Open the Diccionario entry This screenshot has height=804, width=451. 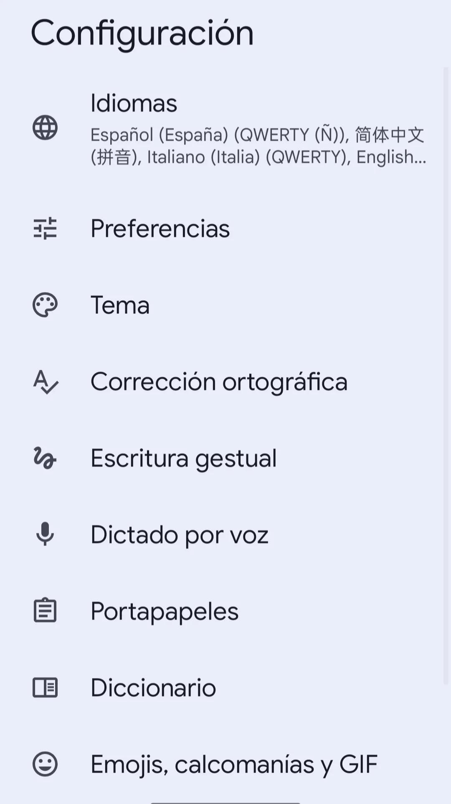[x=153, y=688]
